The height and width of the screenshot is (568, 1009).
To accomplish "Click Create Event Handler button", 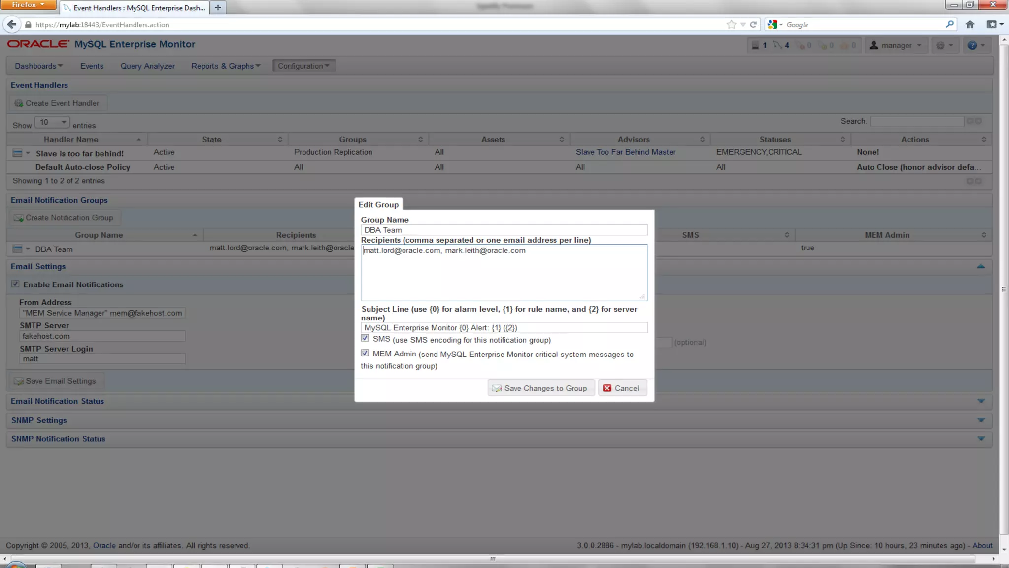I will [58, 103].
